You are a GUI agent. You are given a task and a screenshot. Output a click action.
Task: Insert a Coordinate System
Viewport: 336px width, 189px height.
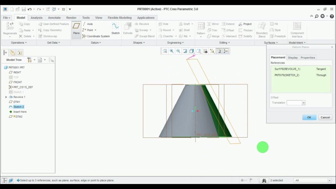pyautogui.click(x=96, y=36)
